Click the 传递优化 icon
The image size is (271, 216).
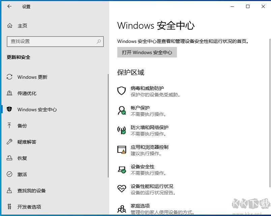[9, 93]
